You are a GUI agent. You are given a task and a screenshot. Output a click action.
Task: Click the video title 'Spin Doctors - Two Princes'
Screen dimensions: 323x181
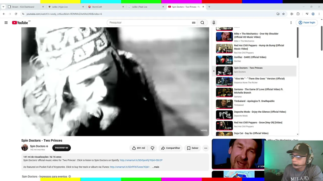[42, 141]
